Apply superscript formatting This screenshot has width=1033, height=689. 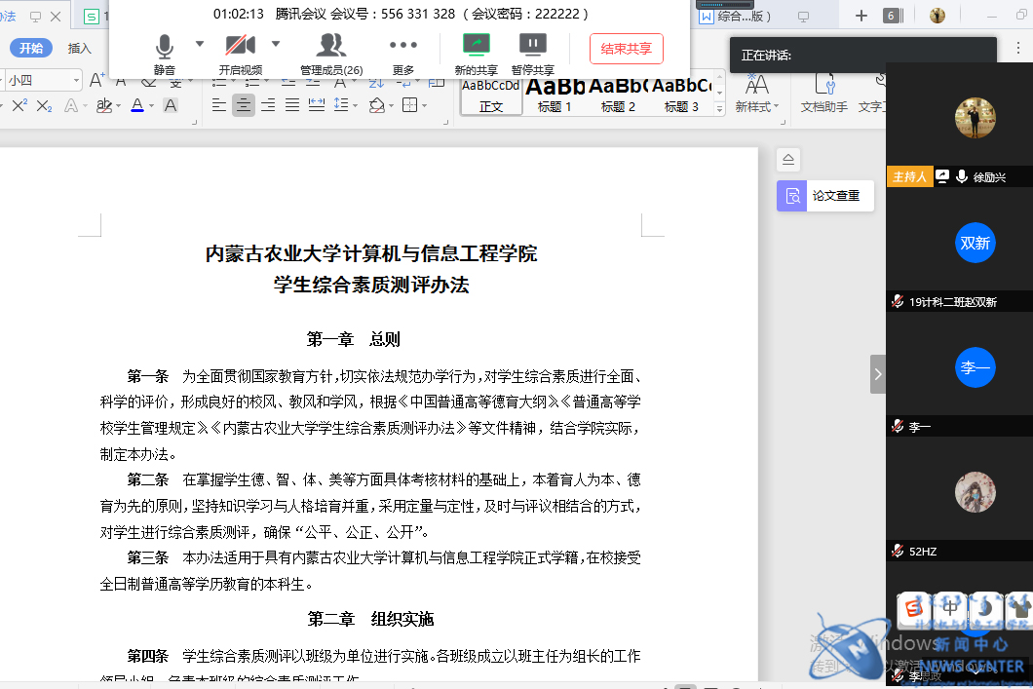pos(19,105)
